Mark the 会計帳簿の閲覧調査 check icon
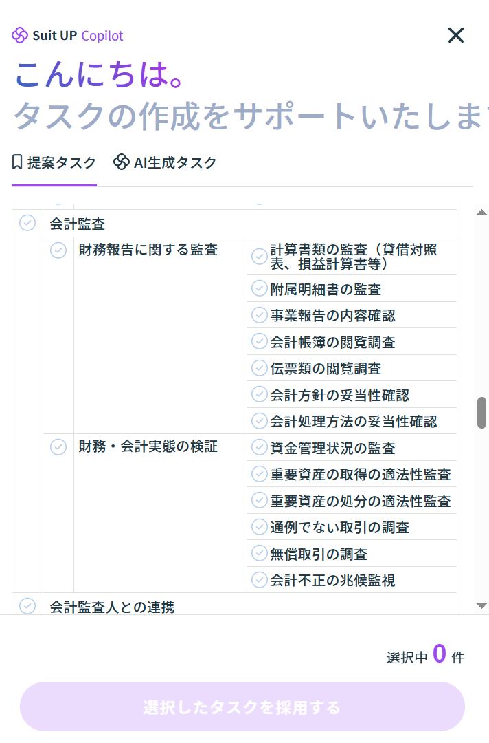The height and width of the screenshot is (743, 489). [259, 341]
